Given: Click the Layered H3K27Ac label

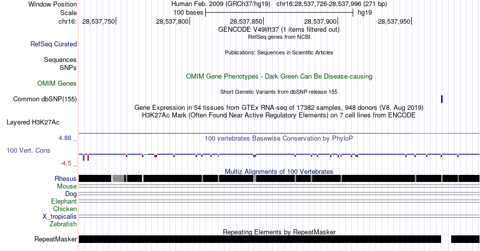Looking at the screenshot, I should [33, 122].
